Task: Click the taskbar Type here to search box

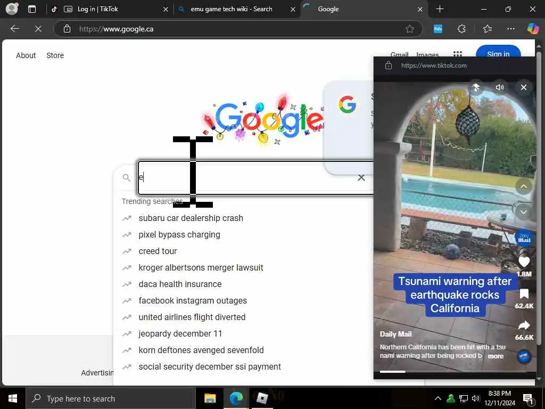Action: click(110, 398)
